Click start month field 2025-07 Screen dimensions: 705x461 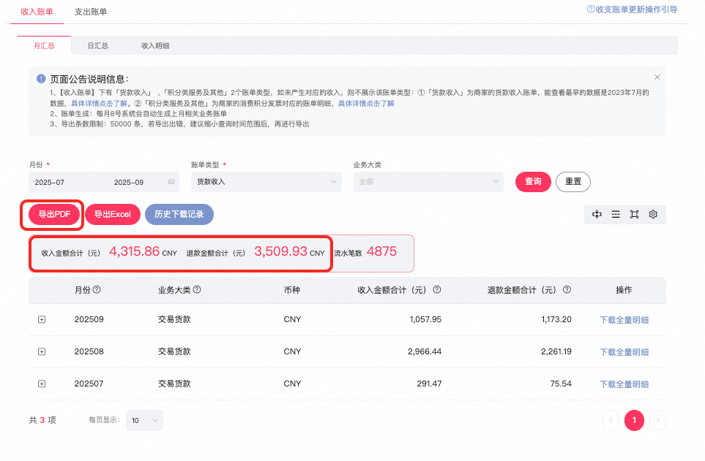click(50, 182)
